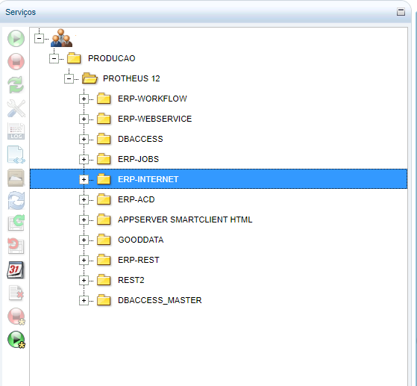The image size is (417, 386).
Task: Select the PROTHEUS 12 label
Action: pyautogui.click(x=131, y=78)
